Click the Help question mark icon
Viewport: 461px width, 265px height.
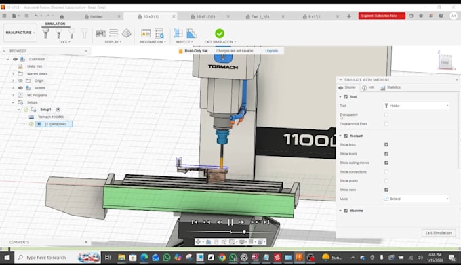tap(441, 16)
